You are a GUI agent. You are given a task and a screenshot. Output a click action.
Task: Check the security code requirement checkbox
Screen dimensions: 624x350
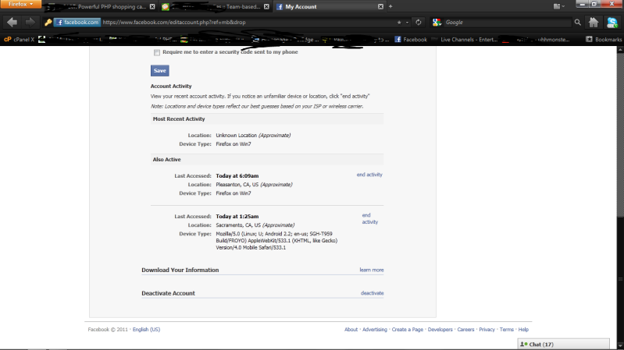[157, 52]
